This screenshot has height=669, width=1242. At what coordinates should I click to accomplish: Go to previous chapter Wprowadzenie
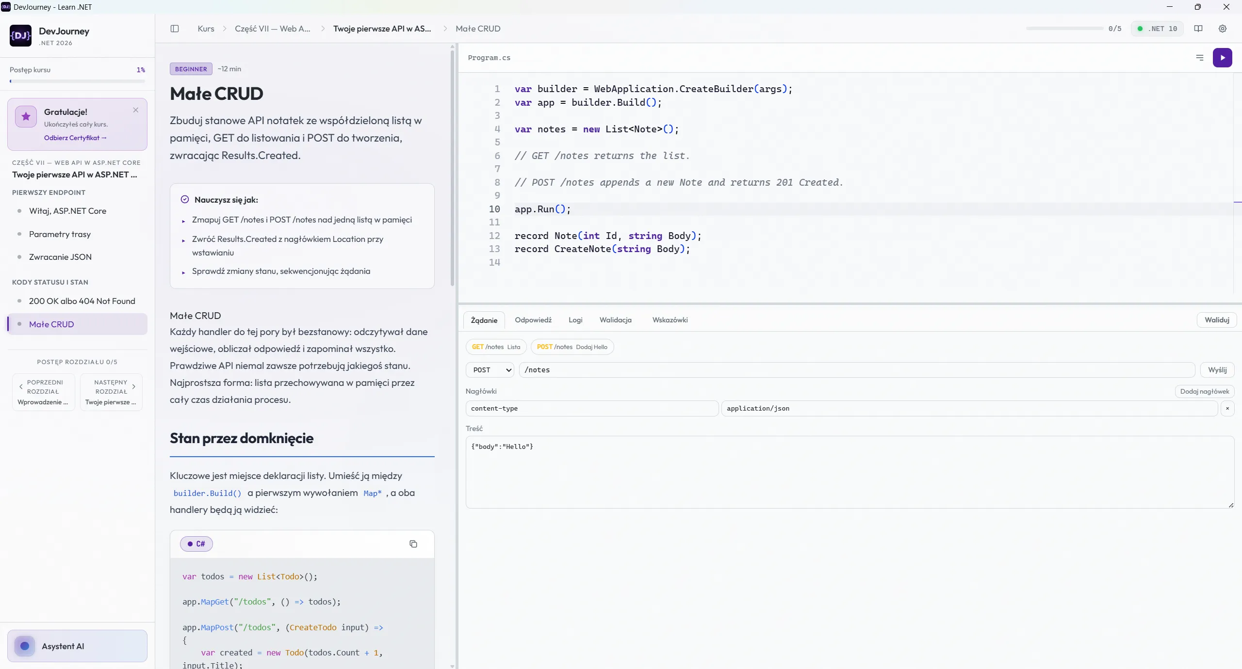pyautogui.click(x=44, y=392)
